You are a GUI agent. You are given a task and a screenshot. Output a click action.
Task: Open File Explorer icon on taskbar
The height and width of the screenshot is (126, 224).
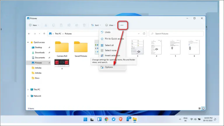135,119
